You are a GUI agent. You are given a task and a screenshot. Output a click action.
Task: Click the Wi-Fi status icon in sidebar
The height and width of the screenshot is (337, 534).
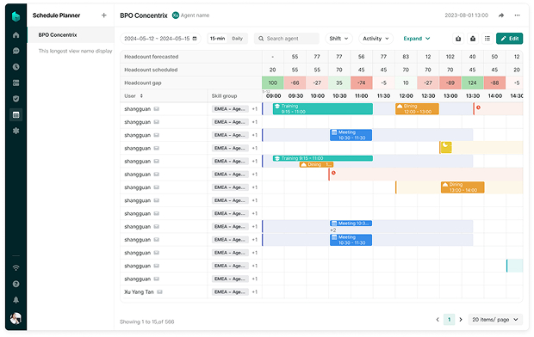pyautogui.click(x=16, y=268)
